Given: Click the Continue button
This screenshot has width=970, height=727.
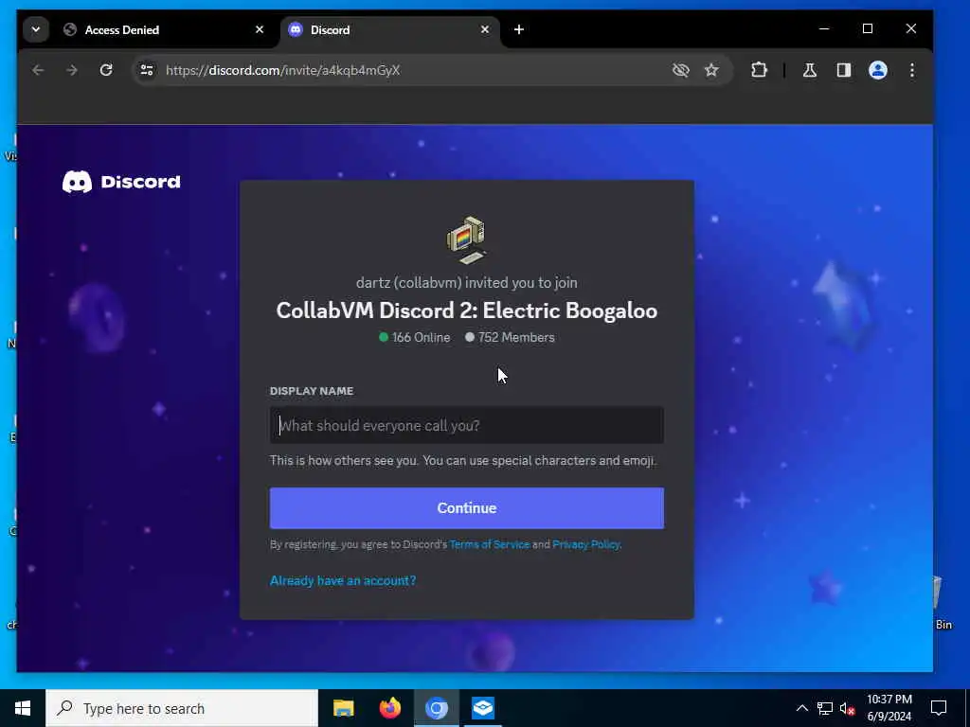Looking at the screenshot, I should coord(466,508).
